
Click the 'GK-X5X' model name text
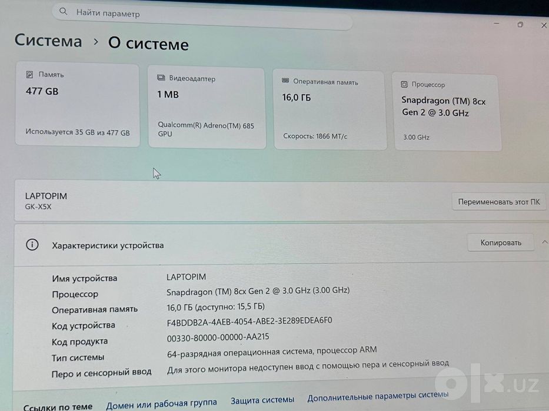[x=38, y=206]
